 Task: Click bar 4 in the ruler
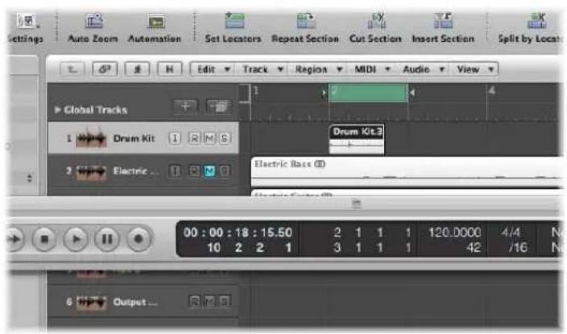pyautogui.click(x=491, y=90)
